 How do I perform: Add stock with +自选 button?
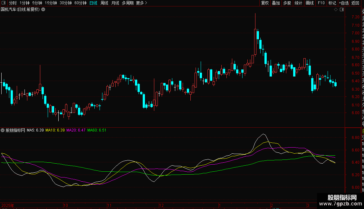pos(344,3)
